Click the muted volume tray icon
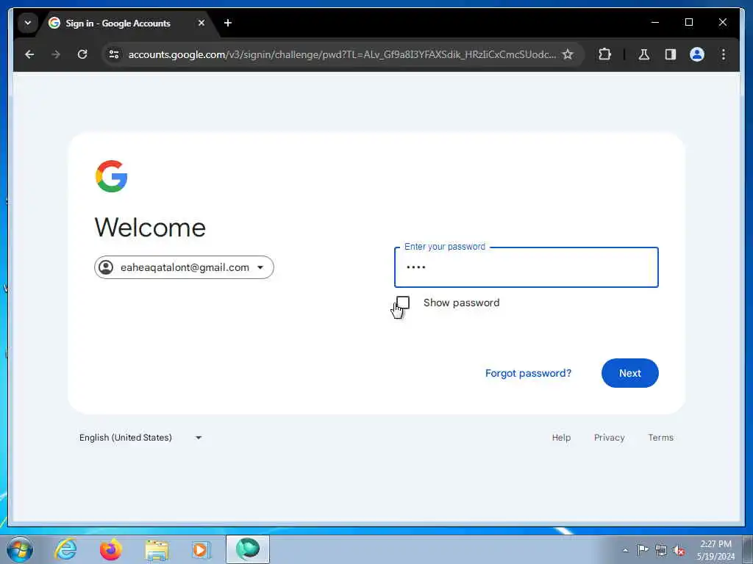 pos(679,551)
